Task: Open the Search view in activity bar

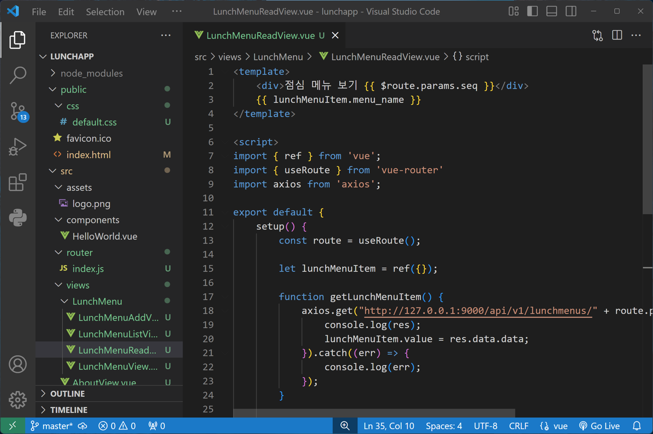Action: tap(18, 75)
